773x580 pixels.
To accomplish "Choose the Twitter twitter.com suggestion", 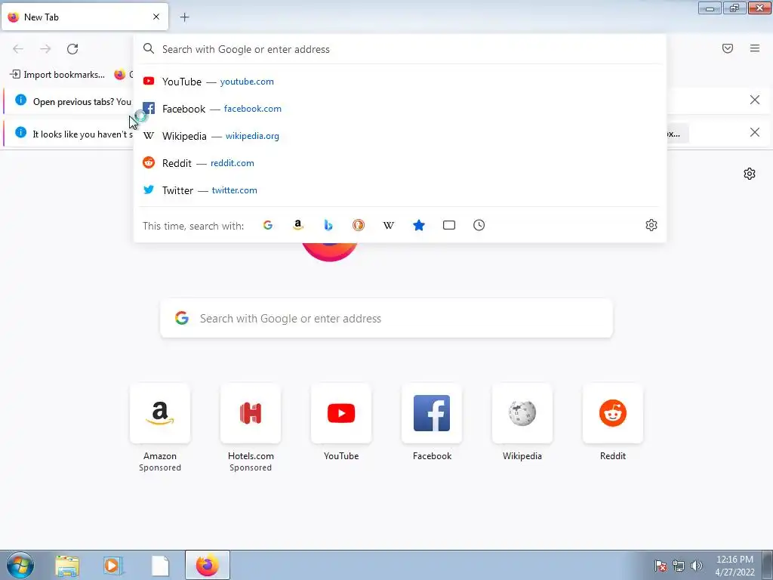I will pyautogui.click(x=400, y=190).
